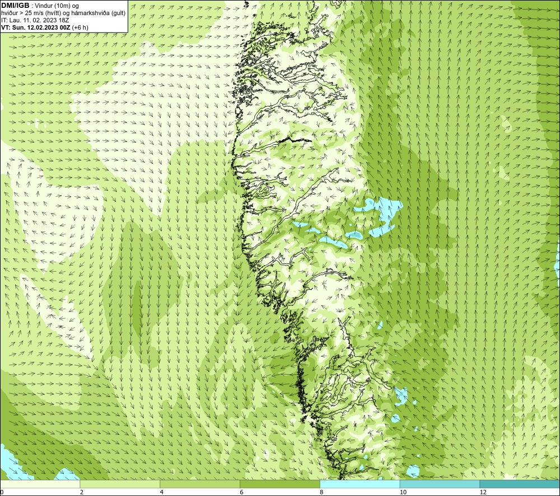This screenshot has width=560, height=496.
Task: Click the '10' label under the color scale
Action: click(403, 493)
